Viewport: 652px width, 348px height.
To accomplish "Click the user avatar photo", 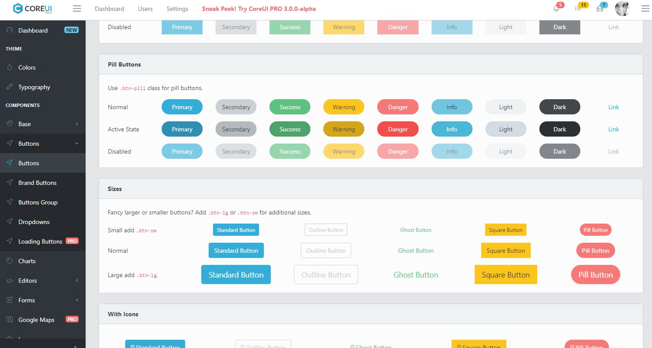I will click(x=622, y=8).
